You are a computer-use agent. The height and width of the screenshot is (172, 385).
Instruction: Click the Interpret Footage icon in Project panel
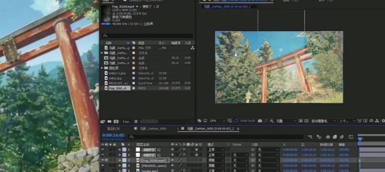point(103,121)
